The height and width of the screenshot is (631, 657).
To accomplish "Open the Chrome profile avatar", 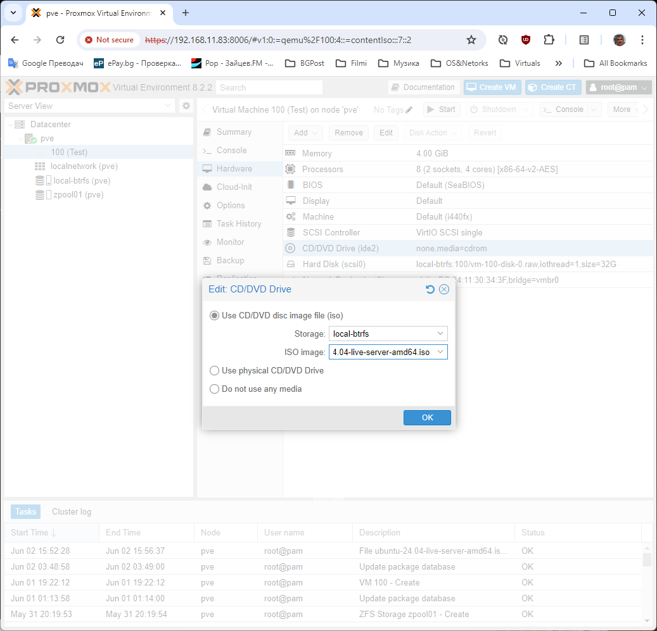I will [619, 40].
